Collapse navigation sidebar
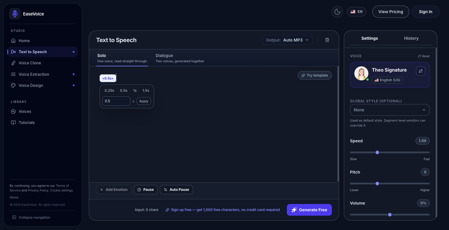Screen dimensions: 449x230 [31, 217]
